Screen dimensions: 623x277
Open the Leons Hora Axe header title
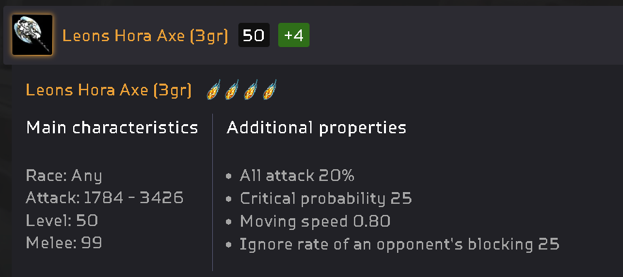pos(145,36)
